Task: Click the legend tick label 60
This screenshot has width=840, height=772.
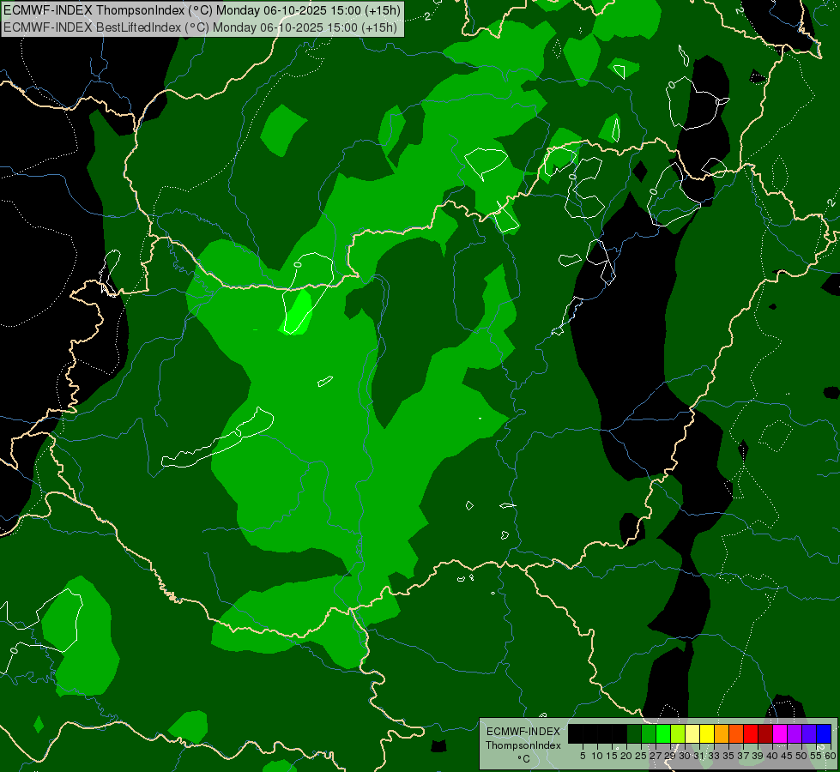Action: click(830, 756)
